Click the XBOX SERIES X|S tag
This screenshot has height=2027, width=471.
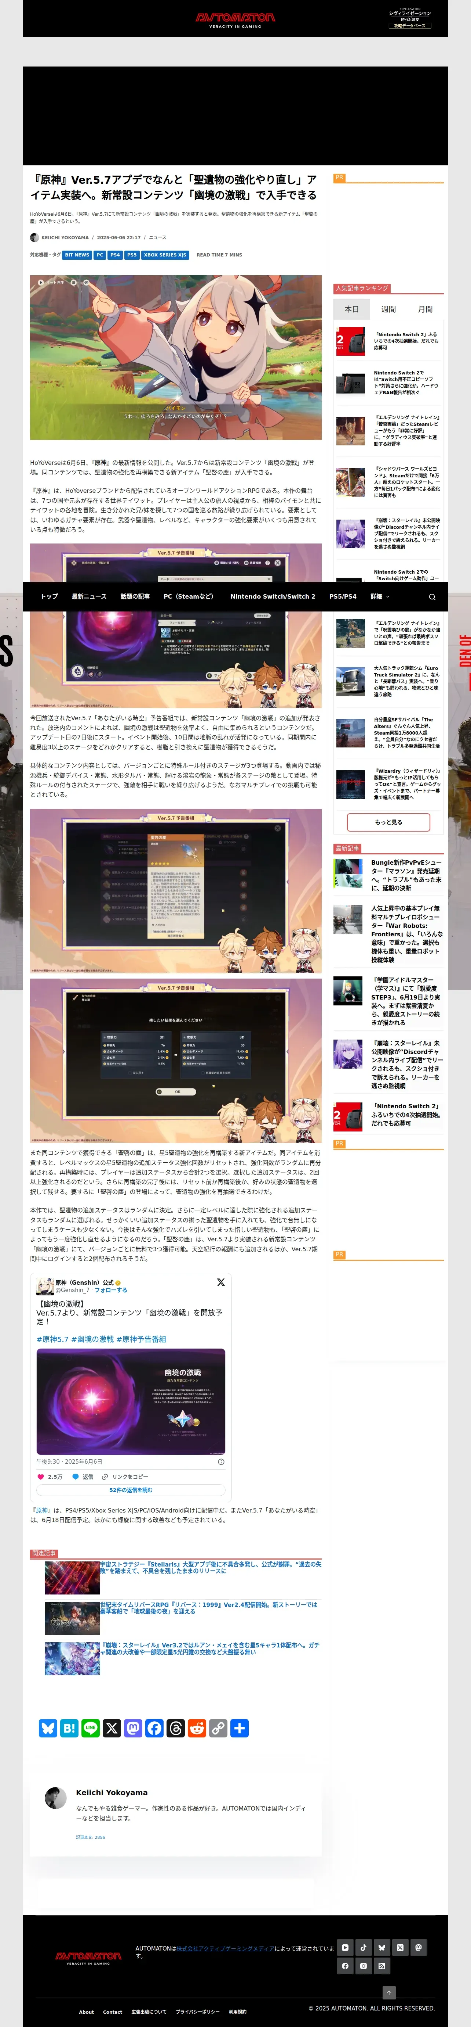pyautogui.click(x=165, y=255)
